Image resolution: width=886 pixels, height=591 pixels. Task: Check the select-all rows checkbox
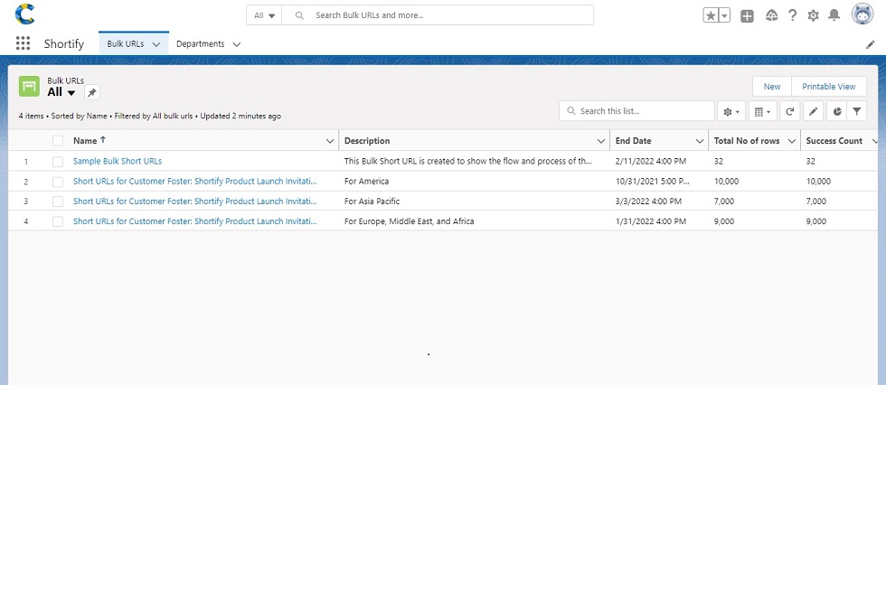pyautogui.click(x=58, y=141)
